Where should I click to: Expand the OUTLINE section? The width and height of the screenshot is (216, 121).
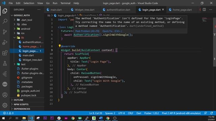point(19,100)
